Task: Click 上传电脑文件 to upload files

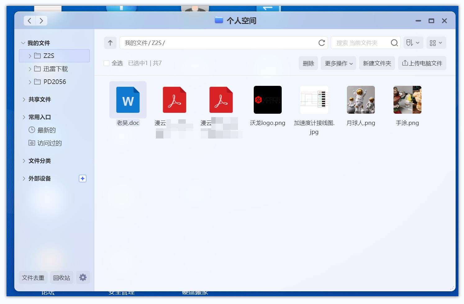Action: pos(422,63)
